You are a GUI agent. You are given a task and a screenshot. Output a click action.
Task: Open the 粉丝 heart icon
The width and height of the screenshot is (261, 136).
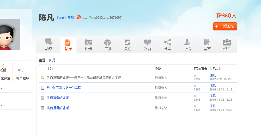pyautogui.click(x=148, y=42)
